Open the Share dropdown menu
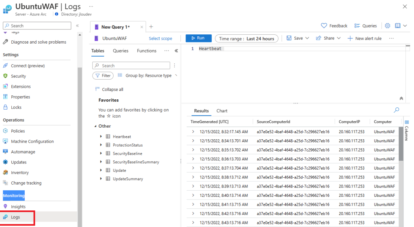This screenshot has width=414, height=227. [328, 38]
